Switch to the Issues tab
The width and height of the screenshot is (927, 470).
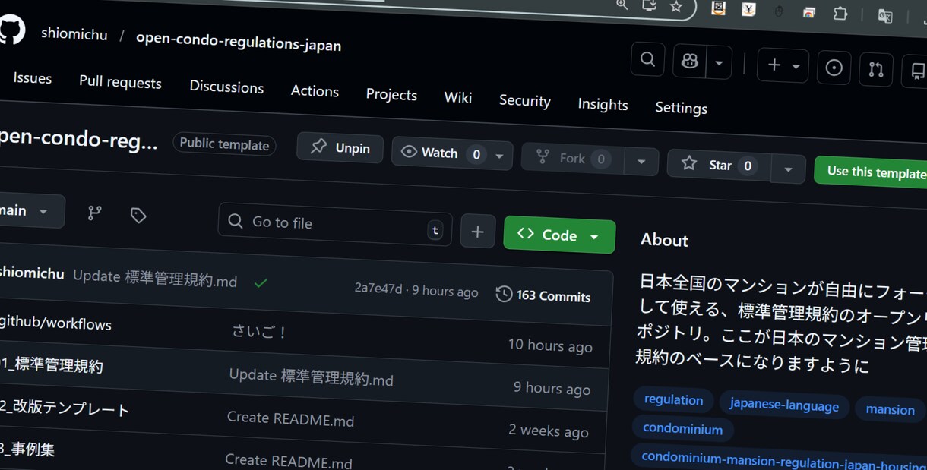coord(32,78)
